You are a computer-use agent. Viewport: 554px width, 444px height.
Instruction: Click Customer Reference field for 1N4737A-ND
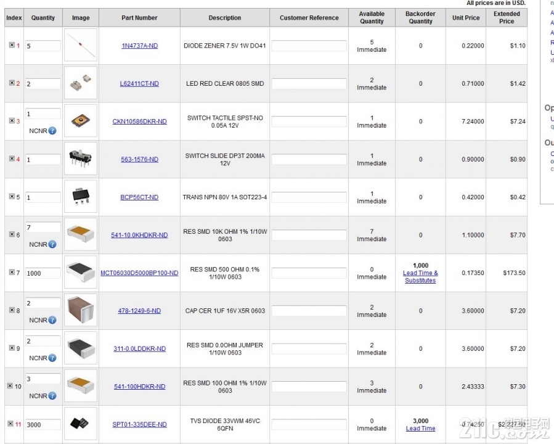309,46
